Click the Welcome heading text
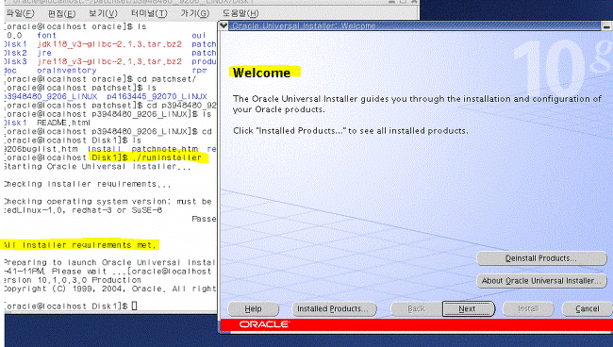613x347 pixels. point(261,73)
